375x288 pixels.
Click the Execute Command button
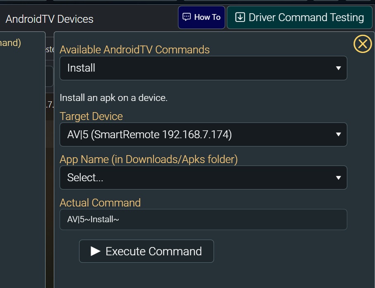pyautogui.click(x=147, y=251)
